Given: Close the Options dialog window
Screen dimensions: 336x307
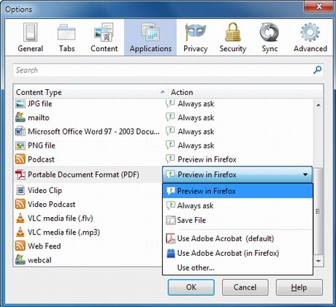Looking at the screenshot, I should click(x=318, y=6).
